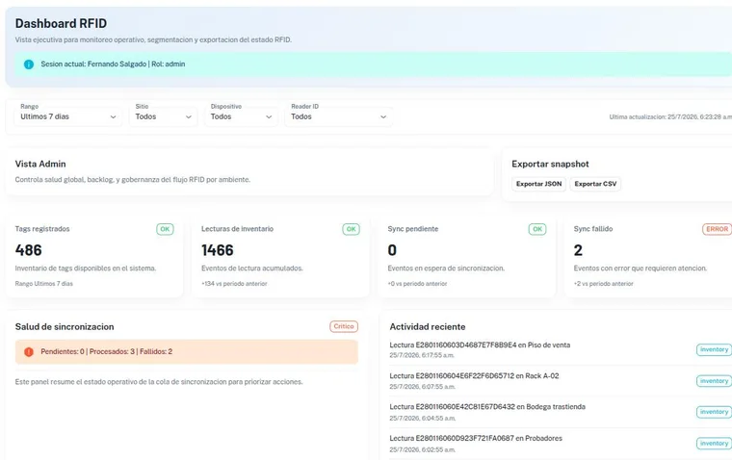The width and height of the screenshot is (732, 460).
Task: Click the info icon in session banner
Action: click(29, 64)
